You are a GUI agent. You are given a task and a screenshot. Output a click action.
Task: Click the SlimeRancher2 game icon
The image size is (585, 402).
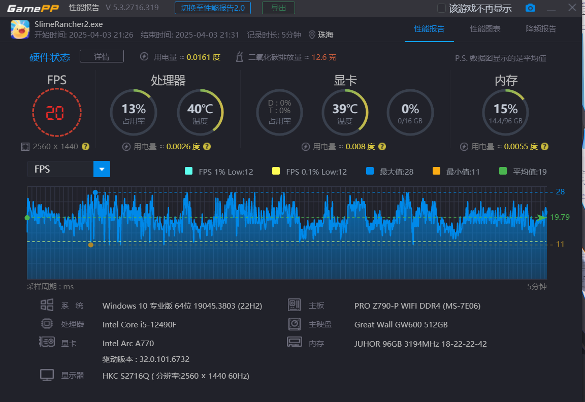[20, 29]
